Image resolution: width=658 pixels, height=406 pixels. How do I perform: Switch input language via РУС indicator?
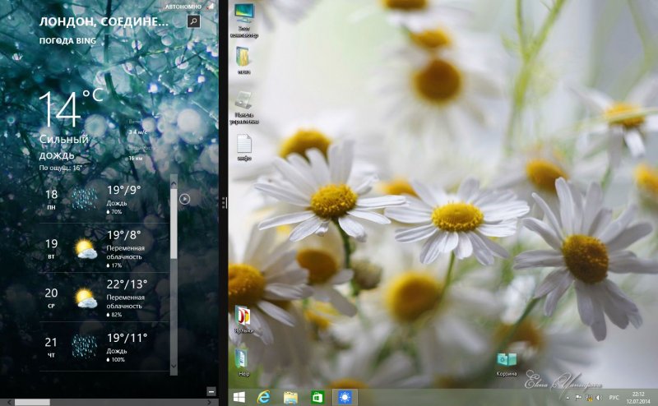click(x=614, y=398)
